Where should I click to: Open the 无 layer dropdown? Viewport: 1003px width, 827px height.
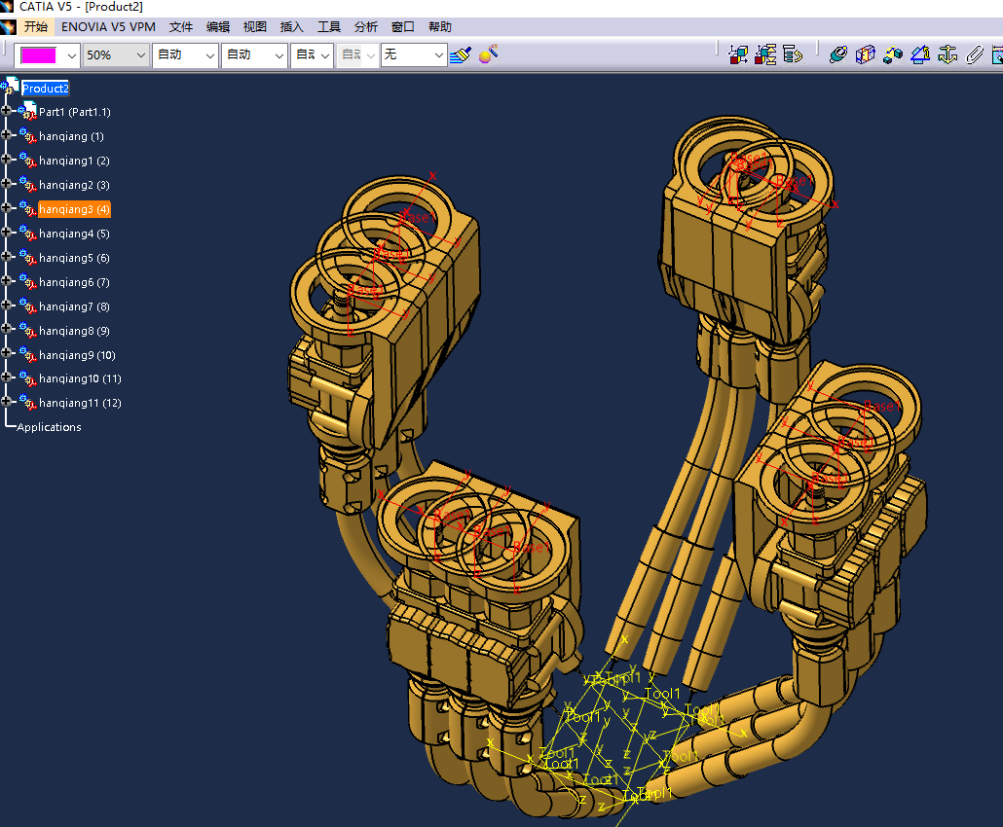tap(439, 55)
